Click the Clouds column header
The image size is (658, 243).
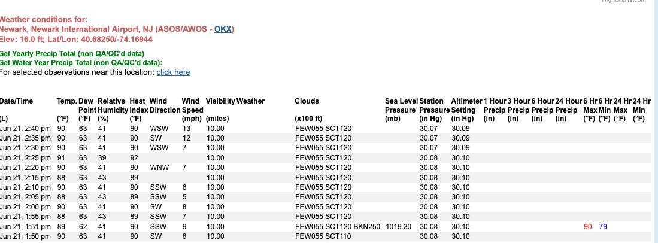coord(307,101)
